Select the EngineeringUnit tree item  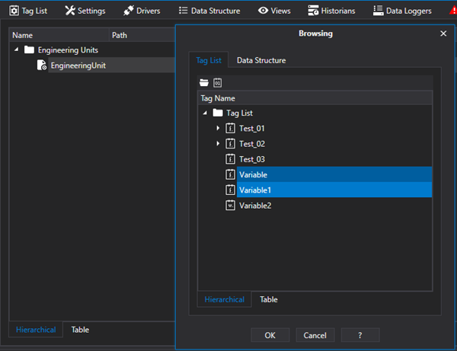click(x=78, y=65)
